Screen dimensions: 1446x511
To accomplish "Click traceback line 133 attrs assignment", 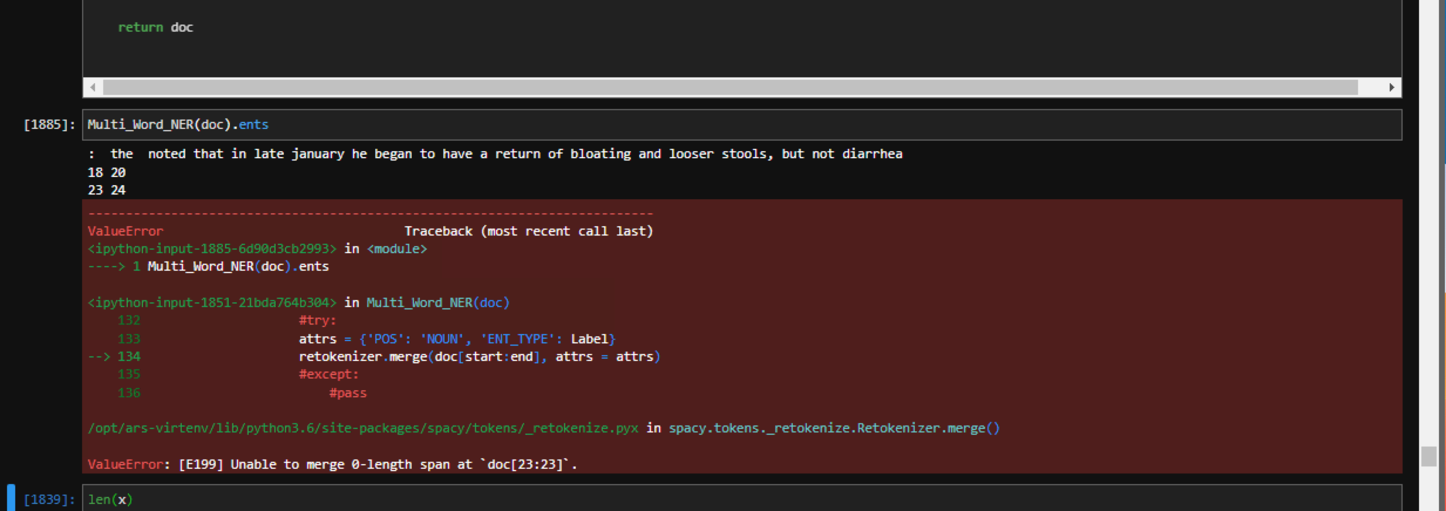I will click(x=457, y=339).
